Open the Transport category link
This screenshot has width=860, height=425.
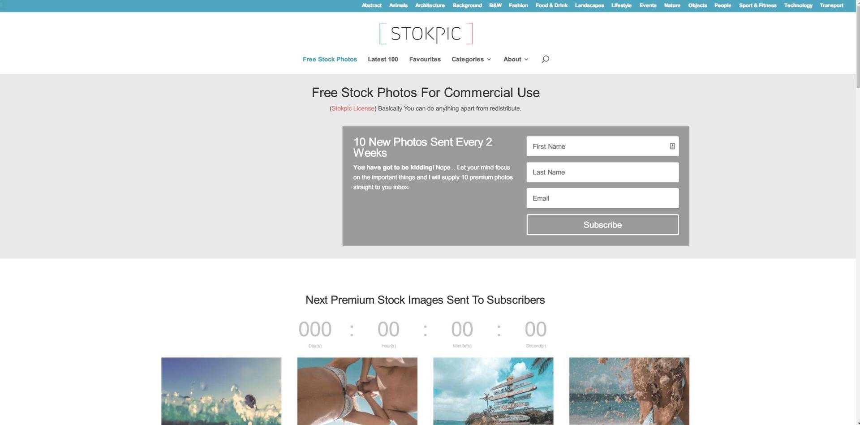[831, 5]
